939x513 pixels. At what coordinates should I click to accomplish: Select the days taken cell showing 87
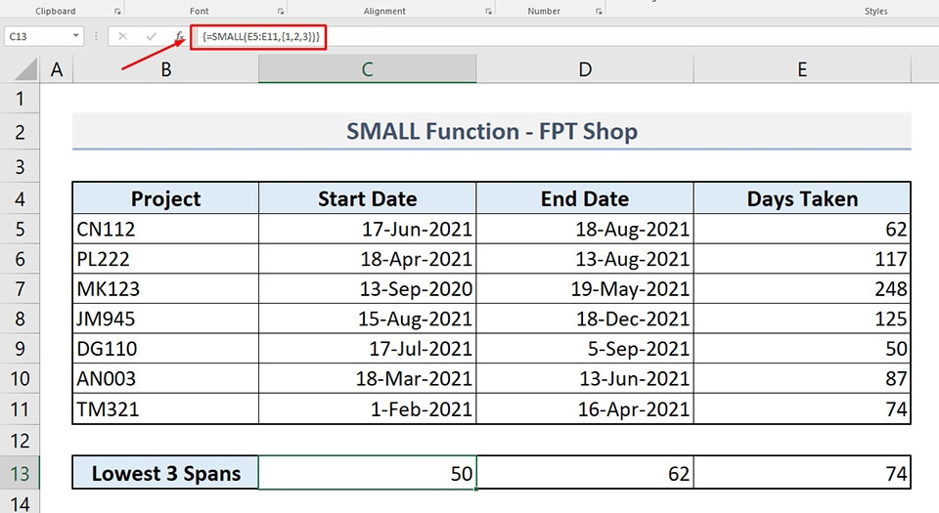[802, 378]
